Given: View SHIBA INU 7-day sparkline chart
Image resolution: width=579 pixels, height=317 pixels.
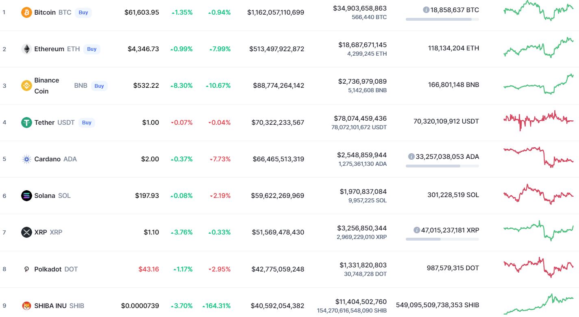Looking at the screenshot, I should [x=538, y=304].
